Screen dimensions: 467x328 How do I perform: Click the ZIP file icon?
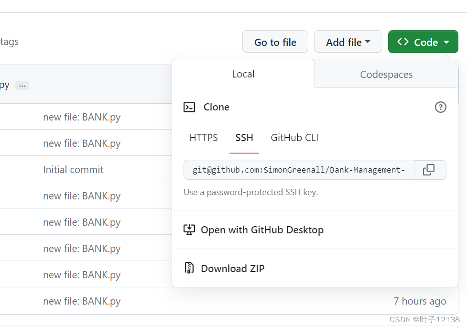pyautogui.click(x=189, y=268)
